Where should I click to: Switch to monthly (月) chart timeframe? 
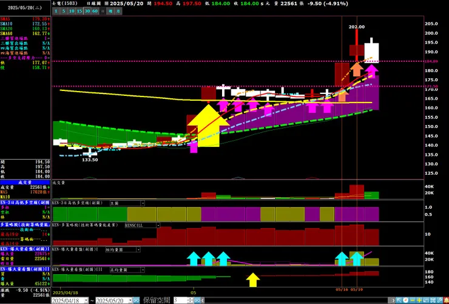(118, 11)
